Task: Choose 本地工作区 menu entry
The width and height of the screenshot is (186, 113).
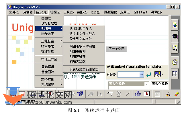Action: [x=49, y=59]
